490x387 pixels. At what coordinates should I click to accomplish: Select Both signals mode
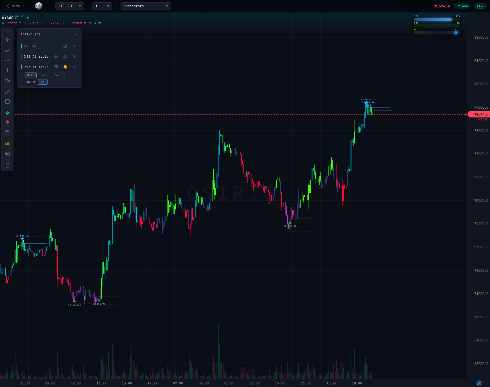31,75
